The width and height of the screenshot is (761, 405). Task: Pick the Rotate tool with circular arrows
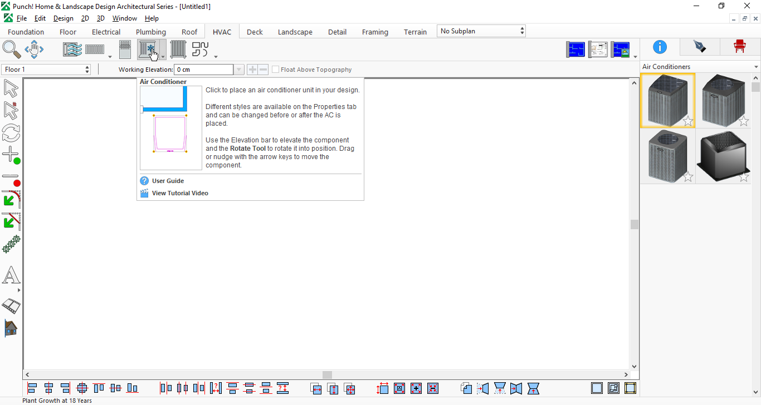(11, 132)
